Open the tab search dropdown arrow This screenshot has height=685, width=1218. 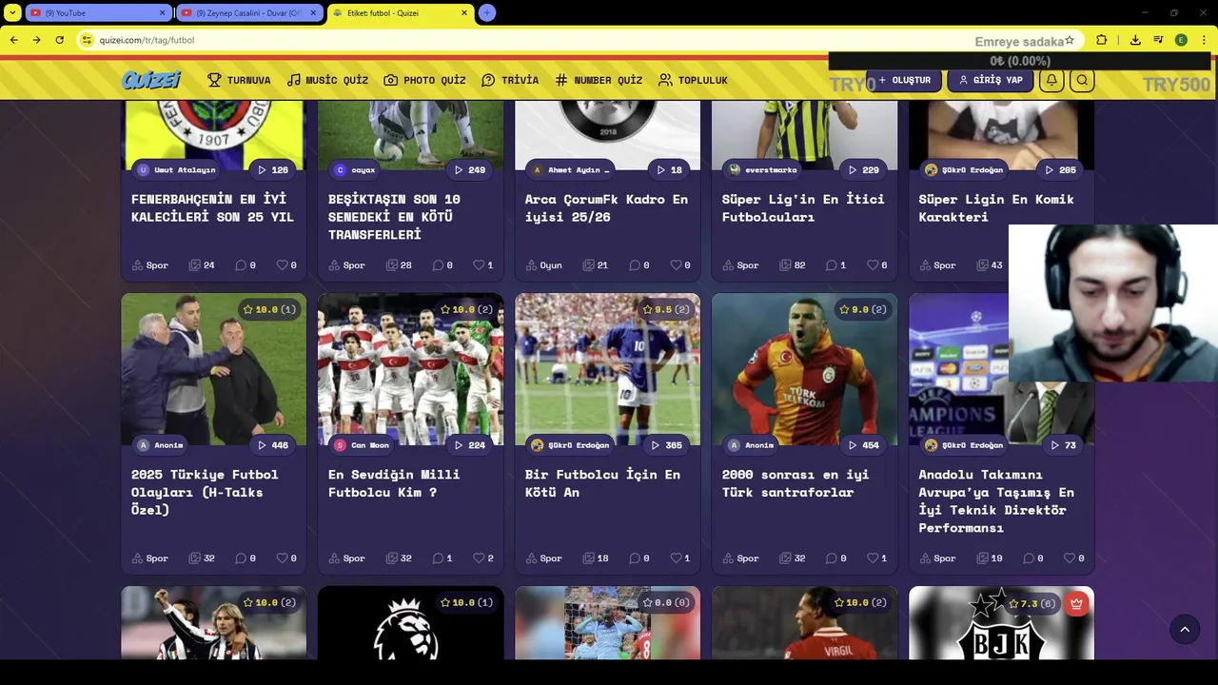coord(12,13)
